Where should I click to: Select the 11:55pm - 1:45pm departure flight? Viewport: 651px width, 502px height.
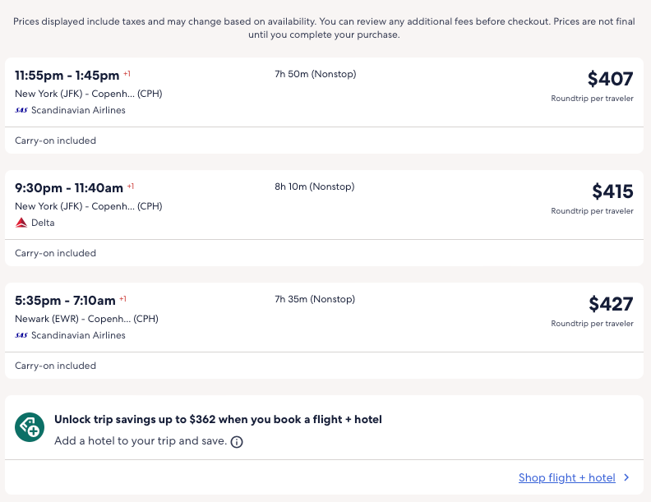click(x=67, y=76)
